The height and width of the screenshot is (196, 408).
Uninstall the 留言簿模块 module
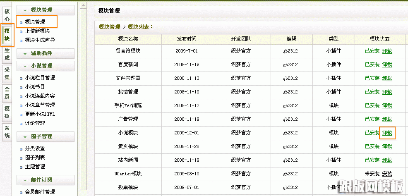click(x=387, y=51)
